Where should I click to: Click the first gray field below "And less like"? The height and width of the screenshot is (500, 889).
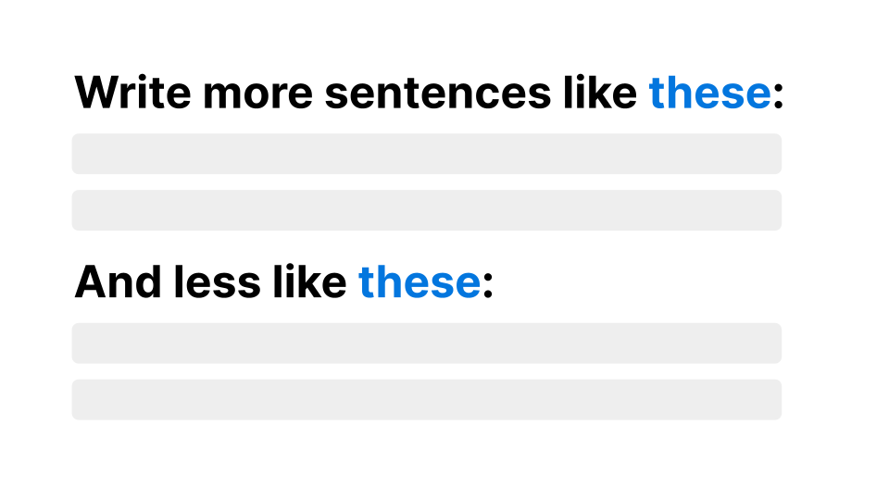(x=426, y=343)
